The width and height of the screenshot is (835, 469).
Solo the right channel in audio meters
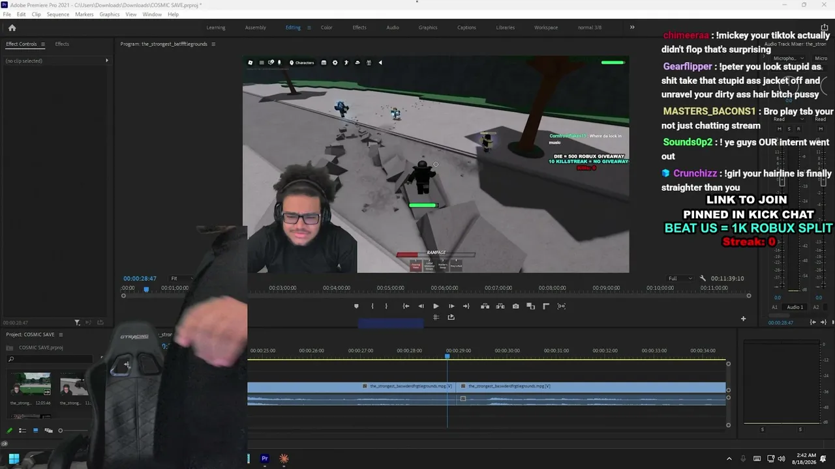coord(800,429)
